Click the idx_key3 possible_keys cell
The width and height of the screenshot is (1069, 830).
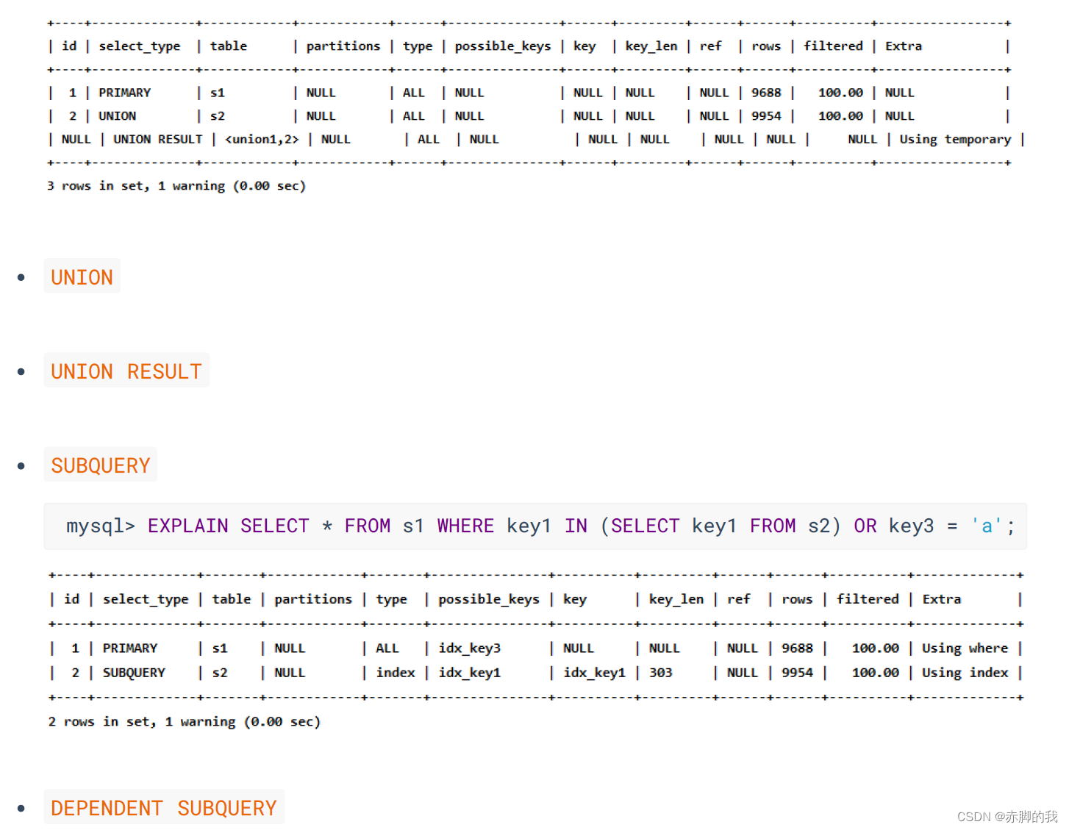(469, 648)
